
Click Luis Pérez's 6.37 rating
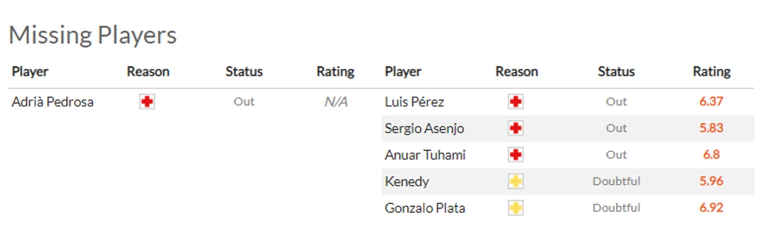coord(711,101)
